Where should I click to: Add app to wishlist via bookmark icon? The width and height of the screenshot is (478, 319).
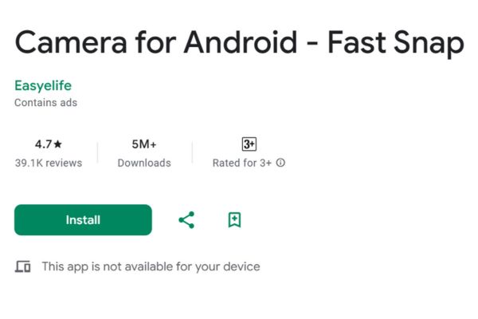click(x=234, y=220)
